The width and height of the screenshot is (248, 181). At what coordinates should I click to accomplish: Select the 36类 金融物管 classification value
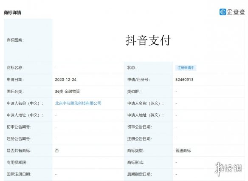tap(68, 92)
